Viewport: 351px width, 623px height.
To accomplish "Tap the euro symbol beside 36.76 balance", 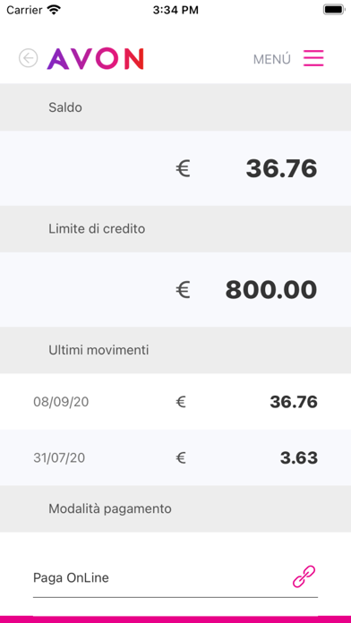I will tap(183, 168).
